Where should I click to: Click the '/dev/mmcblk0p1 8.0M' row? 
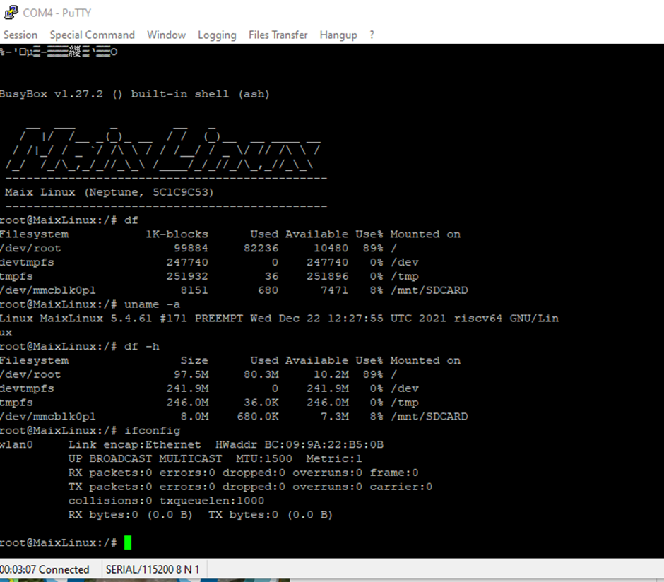(x=234, y=417)
